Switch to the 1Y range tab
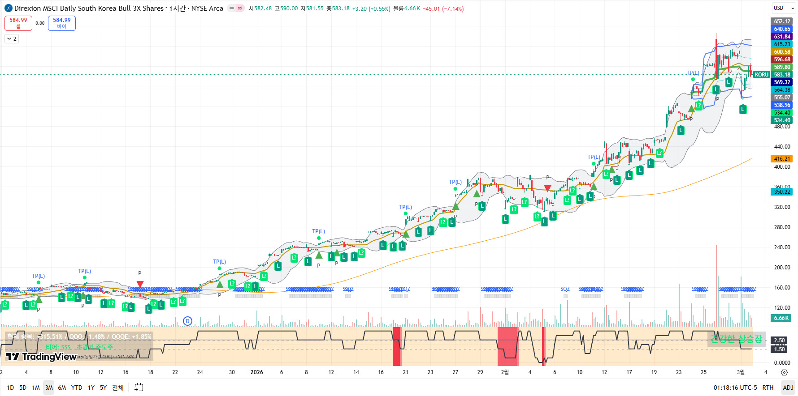The width and height of the screenshot is (798, 396). point(91,387)
